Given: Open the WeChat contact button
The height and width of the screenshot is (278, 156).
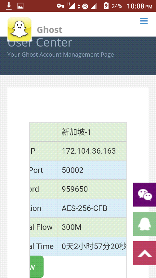Looking at the screenshot, I should click(145, 194).
